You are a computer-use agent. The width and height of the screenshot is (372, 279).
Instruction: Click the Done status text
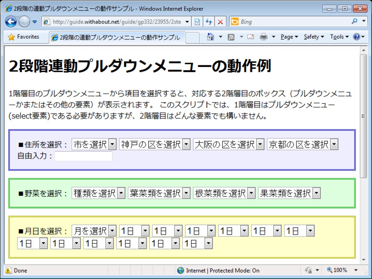(x=20, y=270)
